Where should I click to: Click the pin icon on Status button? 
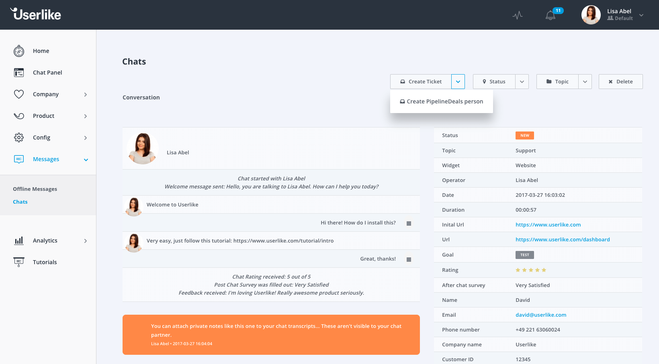click(484, 81)
